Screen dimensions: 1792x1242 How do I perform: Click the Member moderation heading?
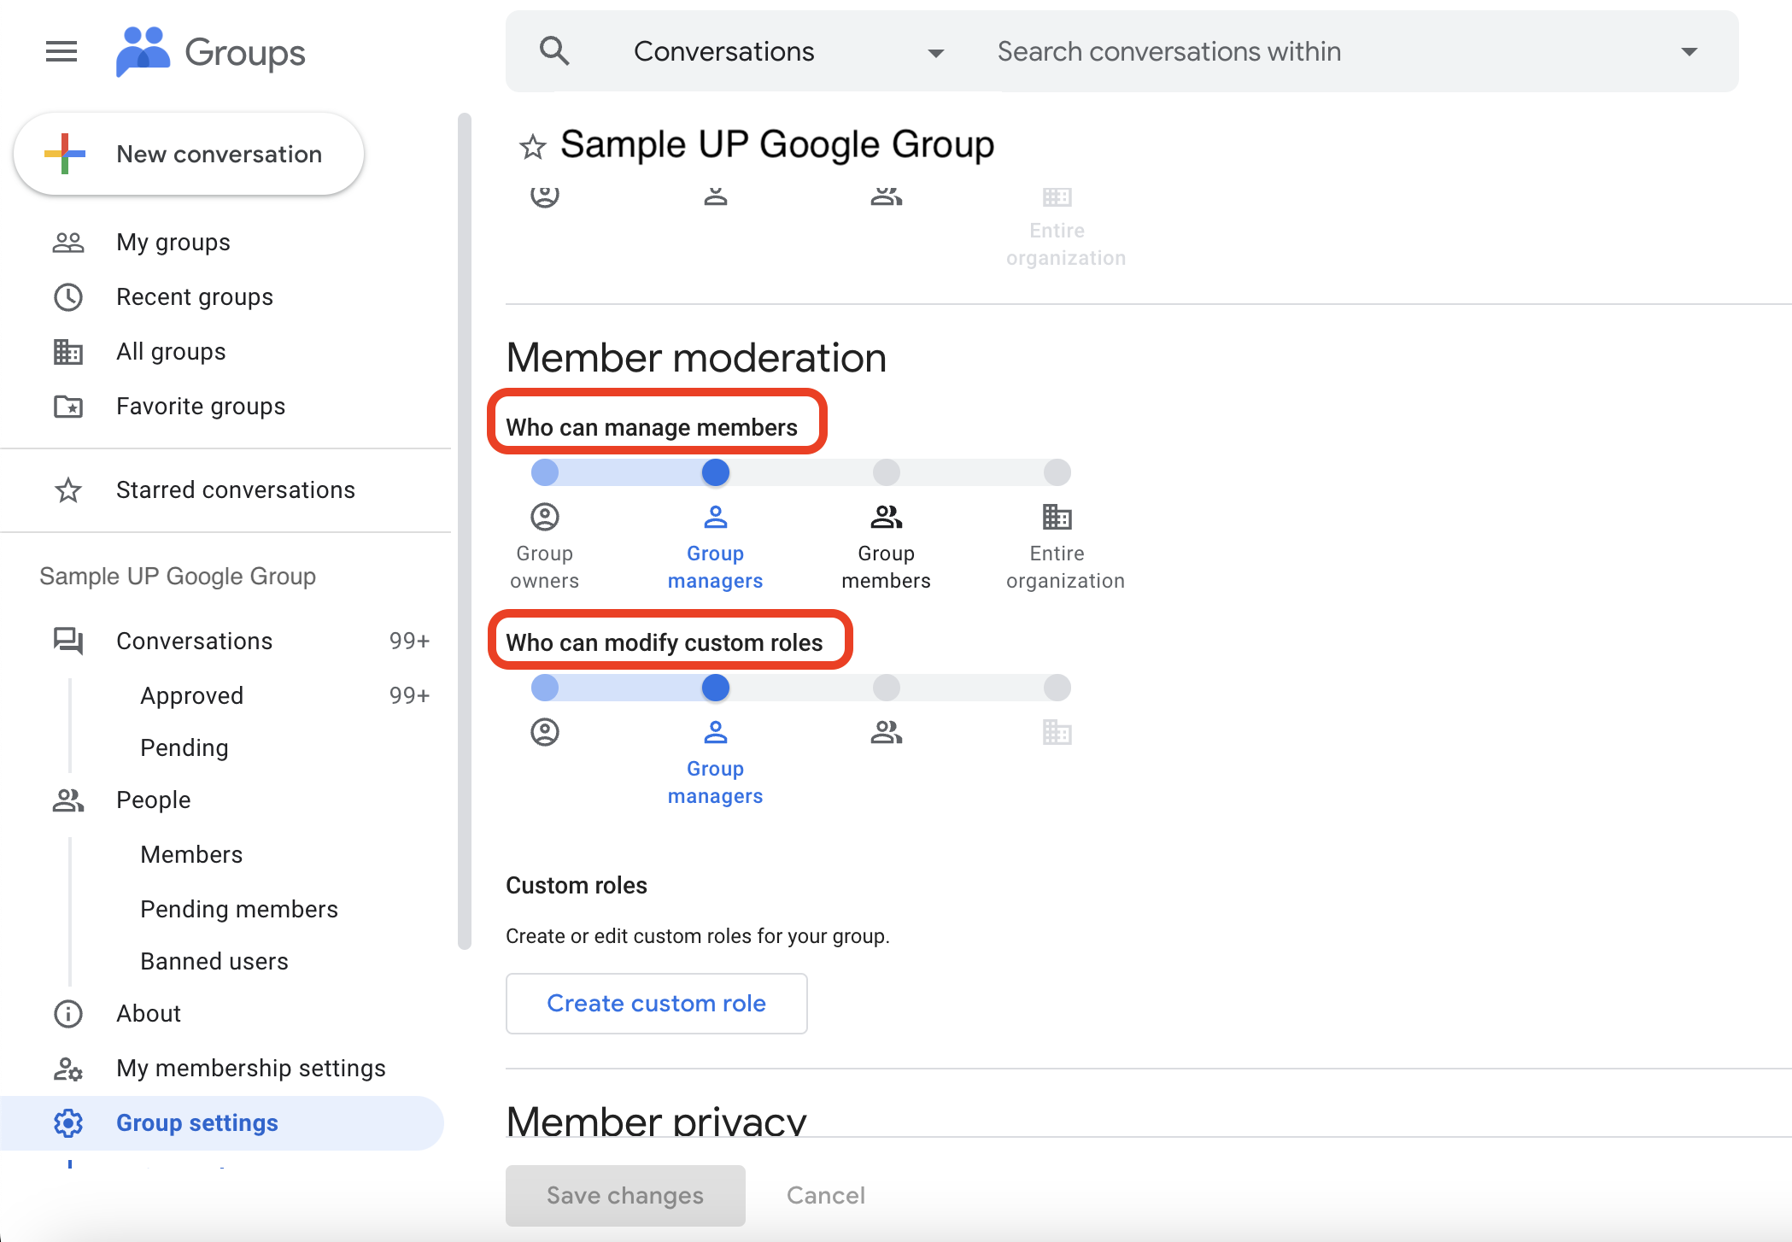[x=696, y=358]
